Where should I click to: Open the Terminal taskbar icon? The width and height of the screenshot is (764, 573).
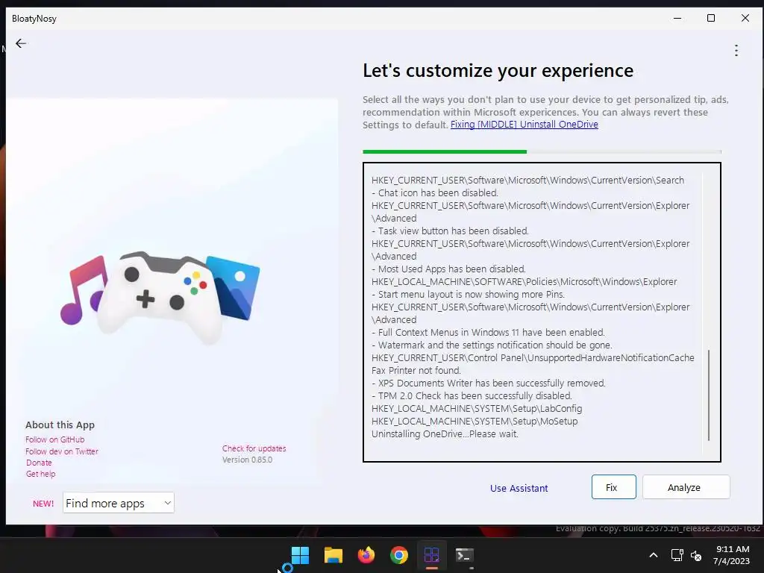click(464, 555)
